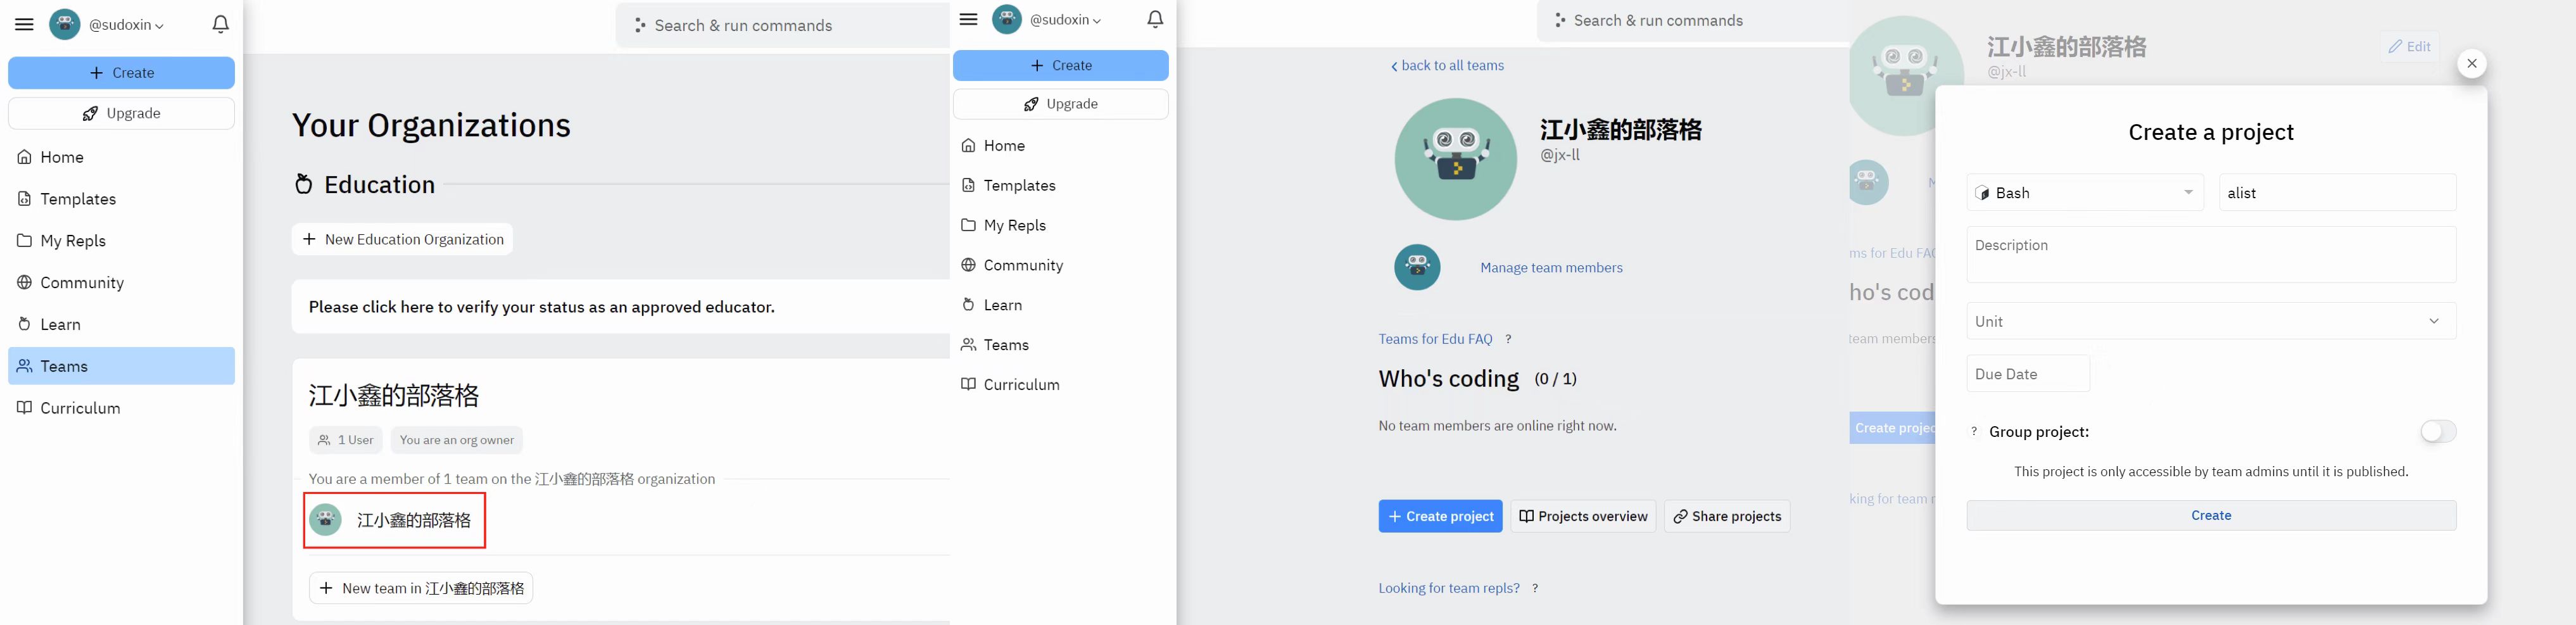Viewport: 2576px width, 625px height.
Task: Click Edit button behind dialog
Action: tap(2410, 46)
